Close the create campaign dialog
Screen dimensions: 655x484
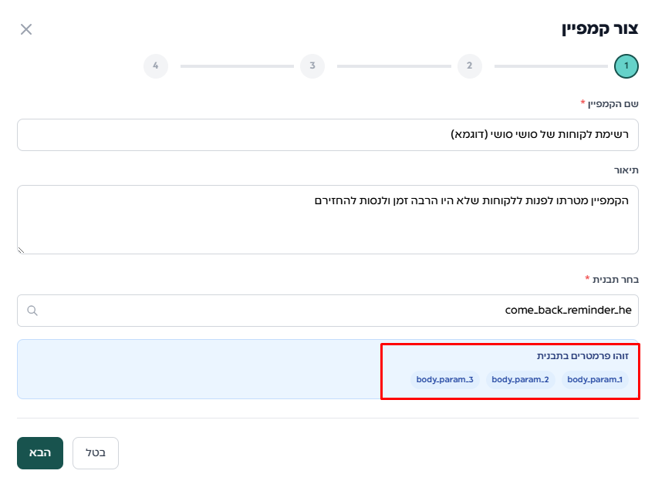coord(26,29)
